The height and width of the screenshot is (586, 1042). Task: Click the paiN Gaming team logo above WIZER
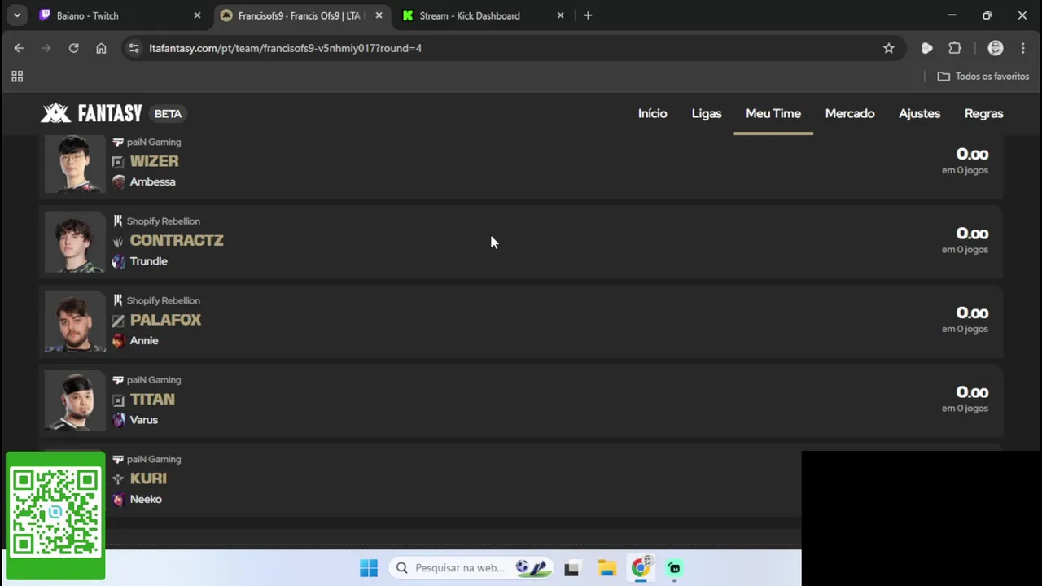click(x=118, y=142)
